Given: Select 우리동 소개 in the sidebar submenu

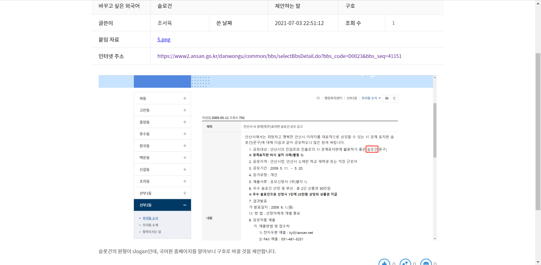Looking at the screenshot, I should 150,225.
